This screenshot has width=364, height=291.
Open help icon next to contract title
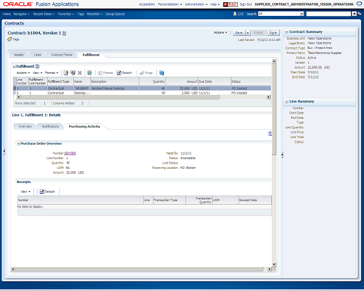(64, 33)
